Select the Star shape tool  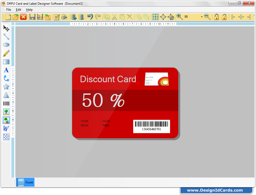pyautogui.click(x=6, y=87)
